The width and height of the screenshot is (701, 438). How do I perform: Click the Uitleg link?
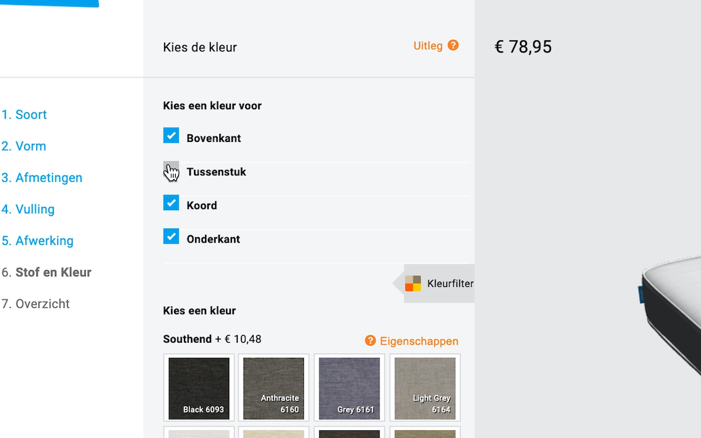coord(428,46)
